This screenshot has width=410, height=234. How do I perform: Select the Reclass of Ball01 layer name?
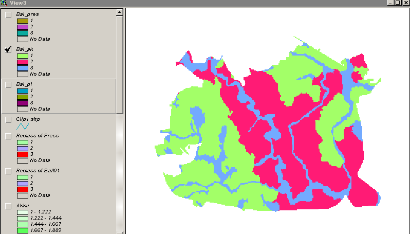click(38, 171)
